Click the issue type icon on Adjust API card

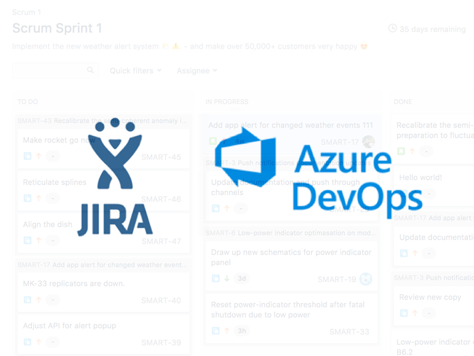click(x=27, y=342)
